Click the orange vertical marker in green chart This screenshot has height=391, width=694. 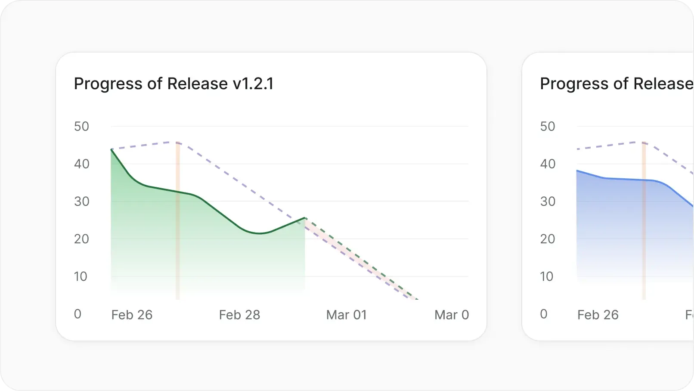(178, 241)
